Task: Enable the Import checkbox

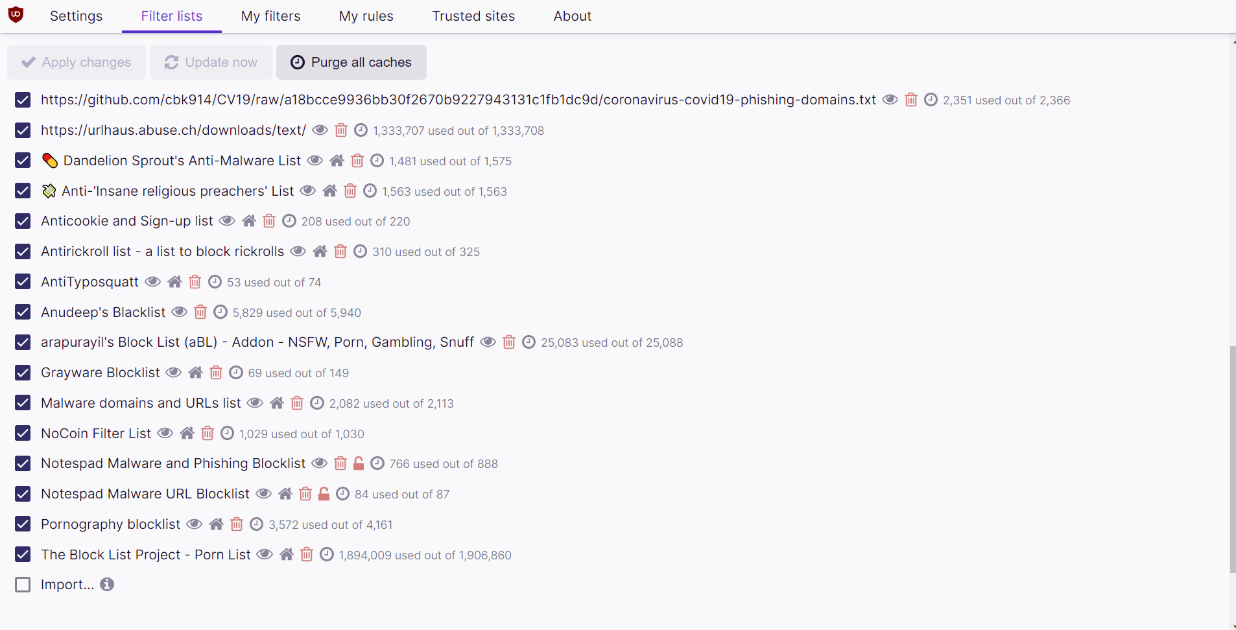Action: coord(23,584)
